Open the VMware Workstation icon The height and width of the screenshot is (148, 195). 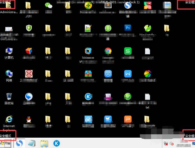click(x=88, y=51)
